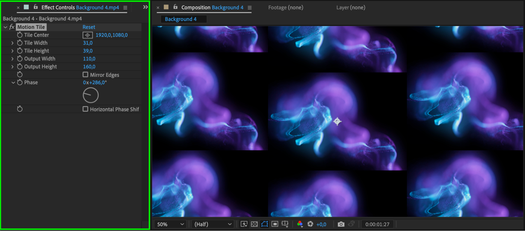The width and height of the screenshot is (525, 231).
Task: Toggle mask and shape path visibility
Action: [264, 224]
